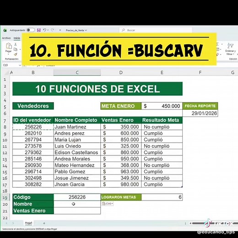The width and height of the screenshot is (238, 238).
Task: Toggle the Autoguardado switch
Action: click(31, 30)
